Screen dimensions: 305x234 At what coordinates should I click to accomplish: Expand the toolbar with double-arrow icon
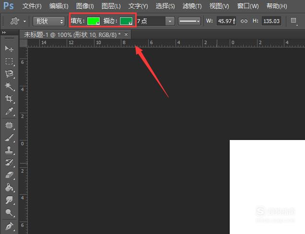4,32
